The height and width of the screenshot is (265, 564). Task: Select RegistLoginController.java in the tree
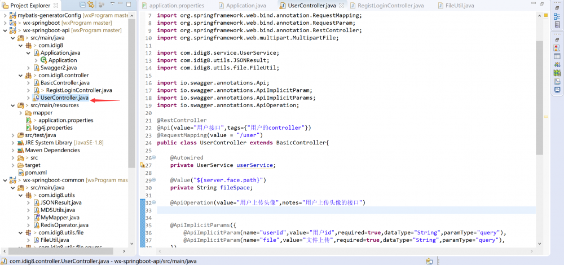79,90
